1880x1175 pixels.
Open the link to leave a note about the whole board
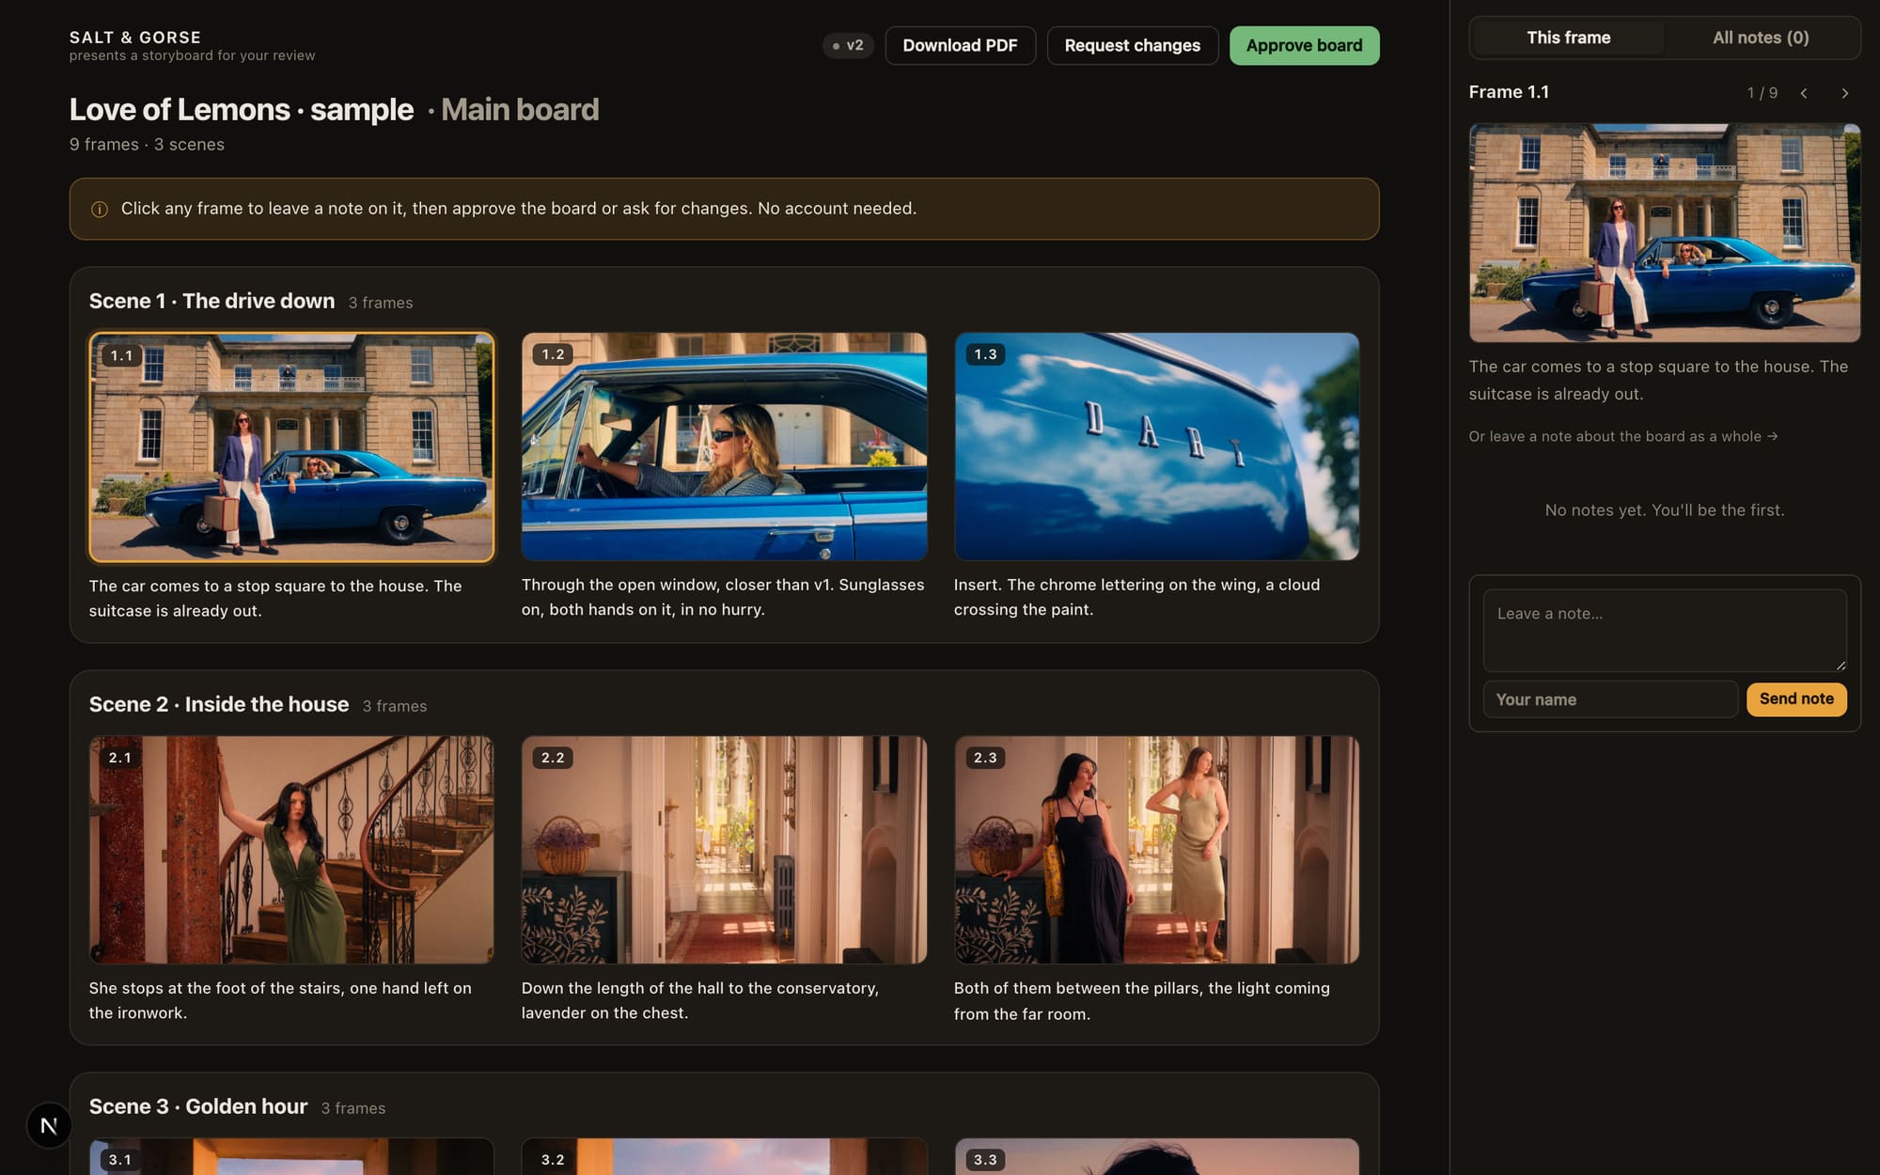point(1623,436)
